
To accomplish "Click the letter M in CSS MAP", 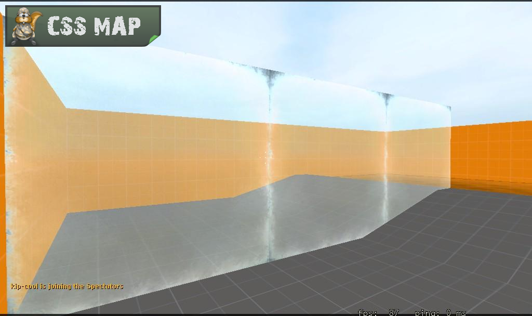I will (102, 26).
